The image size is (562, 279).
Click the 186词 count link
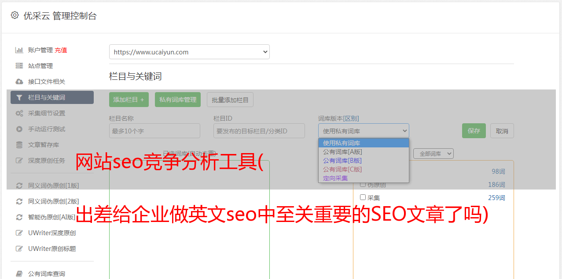(496, 185)
